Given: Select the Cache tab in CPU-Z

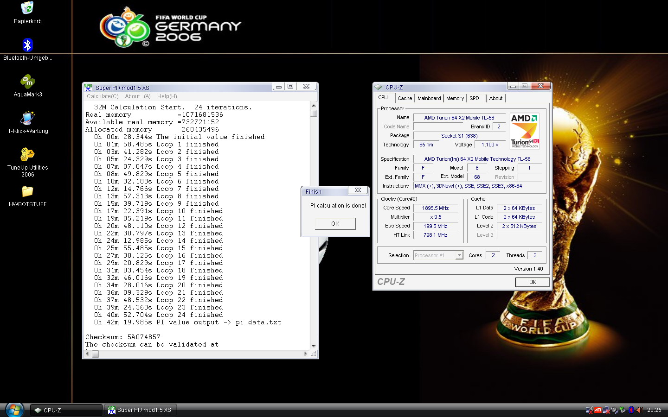Looking at the screenshot, I should [405, 98].
